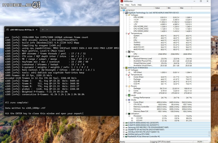Screen dimensions: 218x143
Task: Expand the NVIDIA GeForce RTX 5090 node
Action: (x=124, y=134)
